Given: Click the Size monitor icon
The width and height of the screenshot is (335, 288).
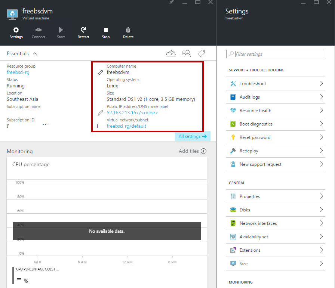Looking at the screenshot, I should click(233, 263).
